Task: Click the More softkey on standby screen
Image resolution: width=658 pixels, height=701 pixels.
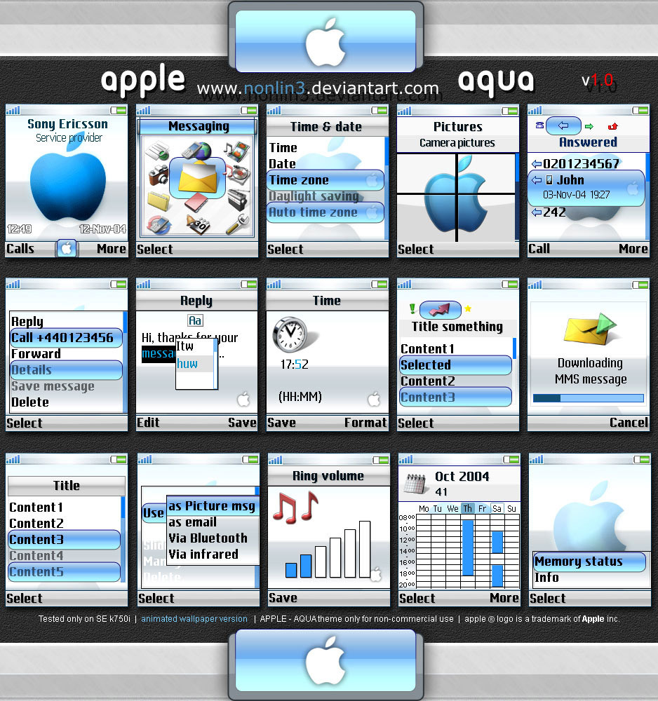Action: 112,249
